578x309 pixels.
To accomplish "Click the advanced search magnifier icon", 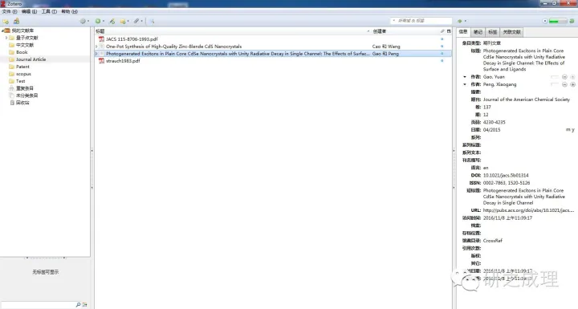I will pos(152,22).
